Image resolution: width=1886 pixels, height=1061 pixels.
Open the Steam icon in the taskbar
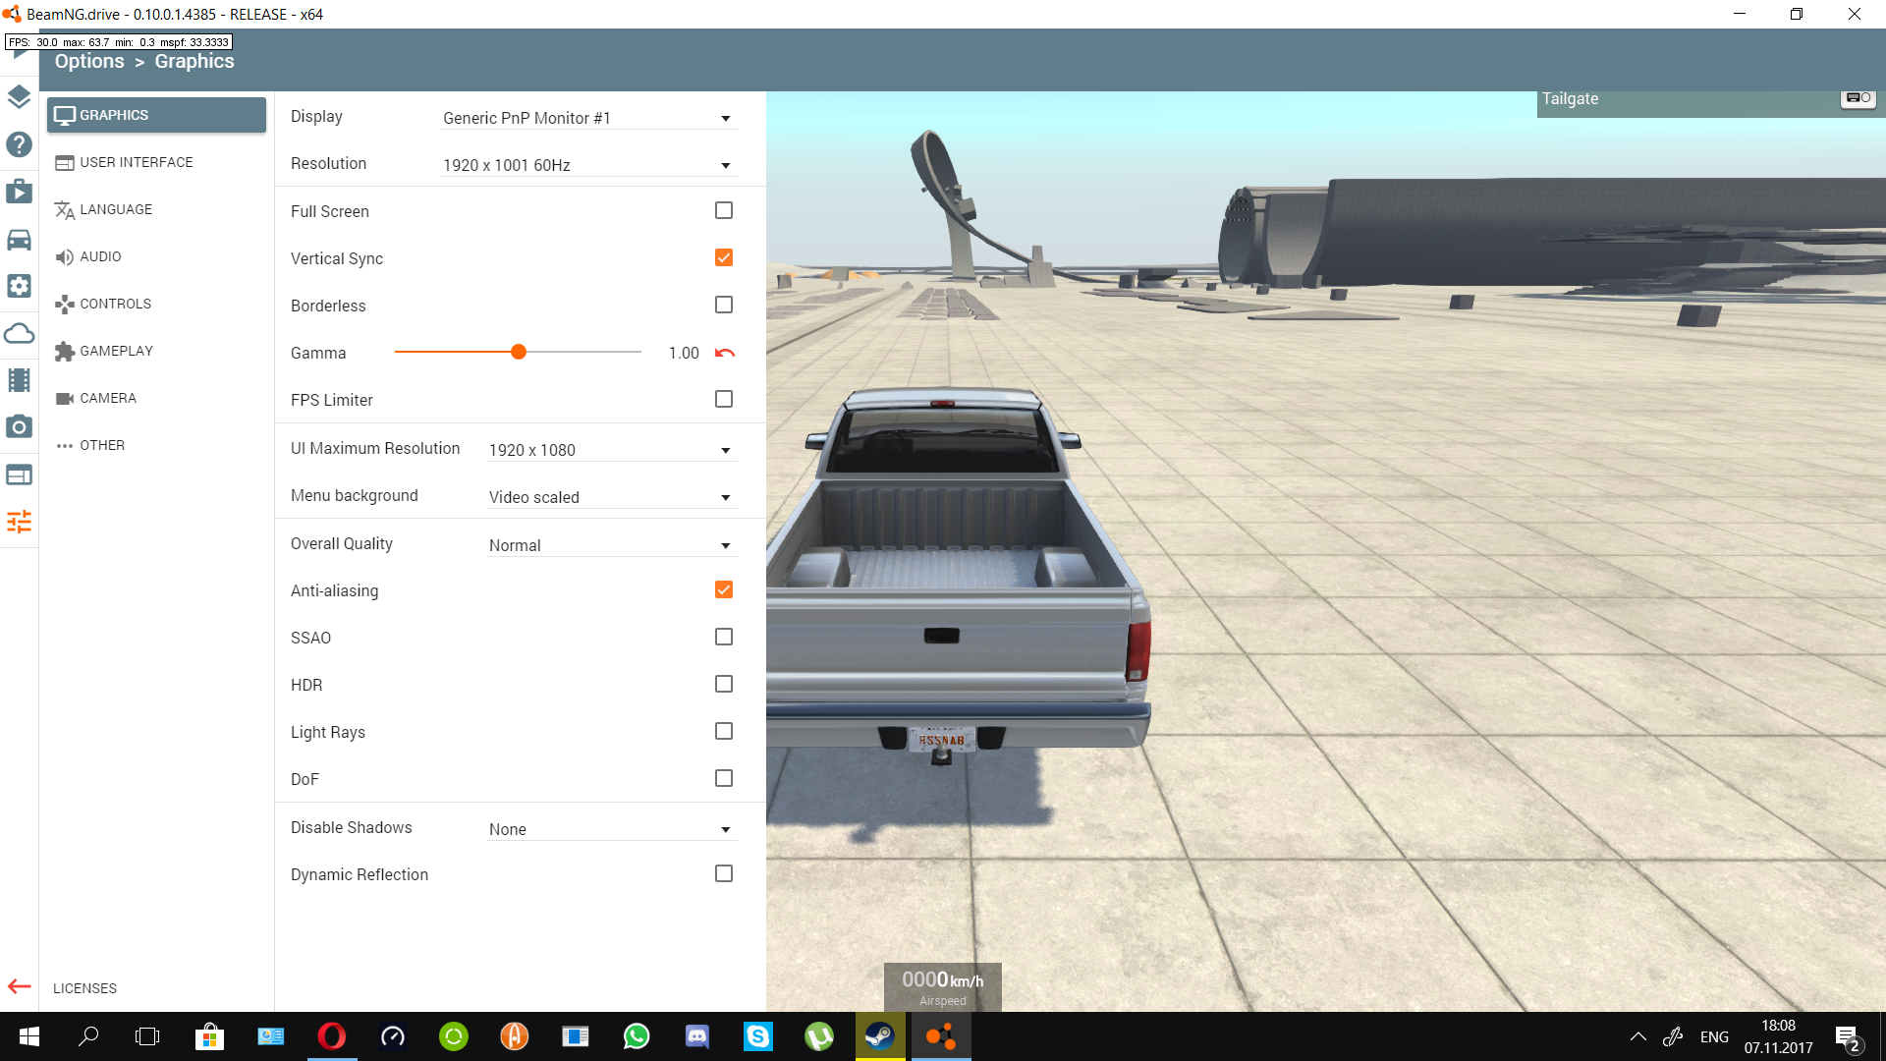[879, 1036]
